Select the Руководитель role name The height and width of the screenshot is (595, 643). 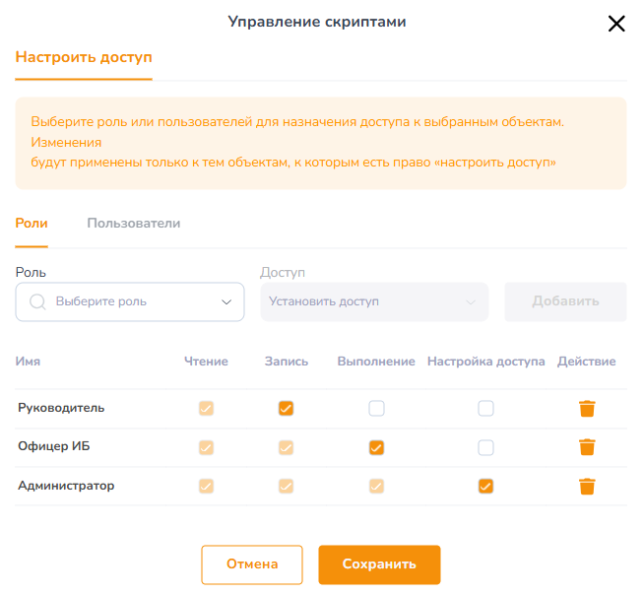(x=61, y=408)
